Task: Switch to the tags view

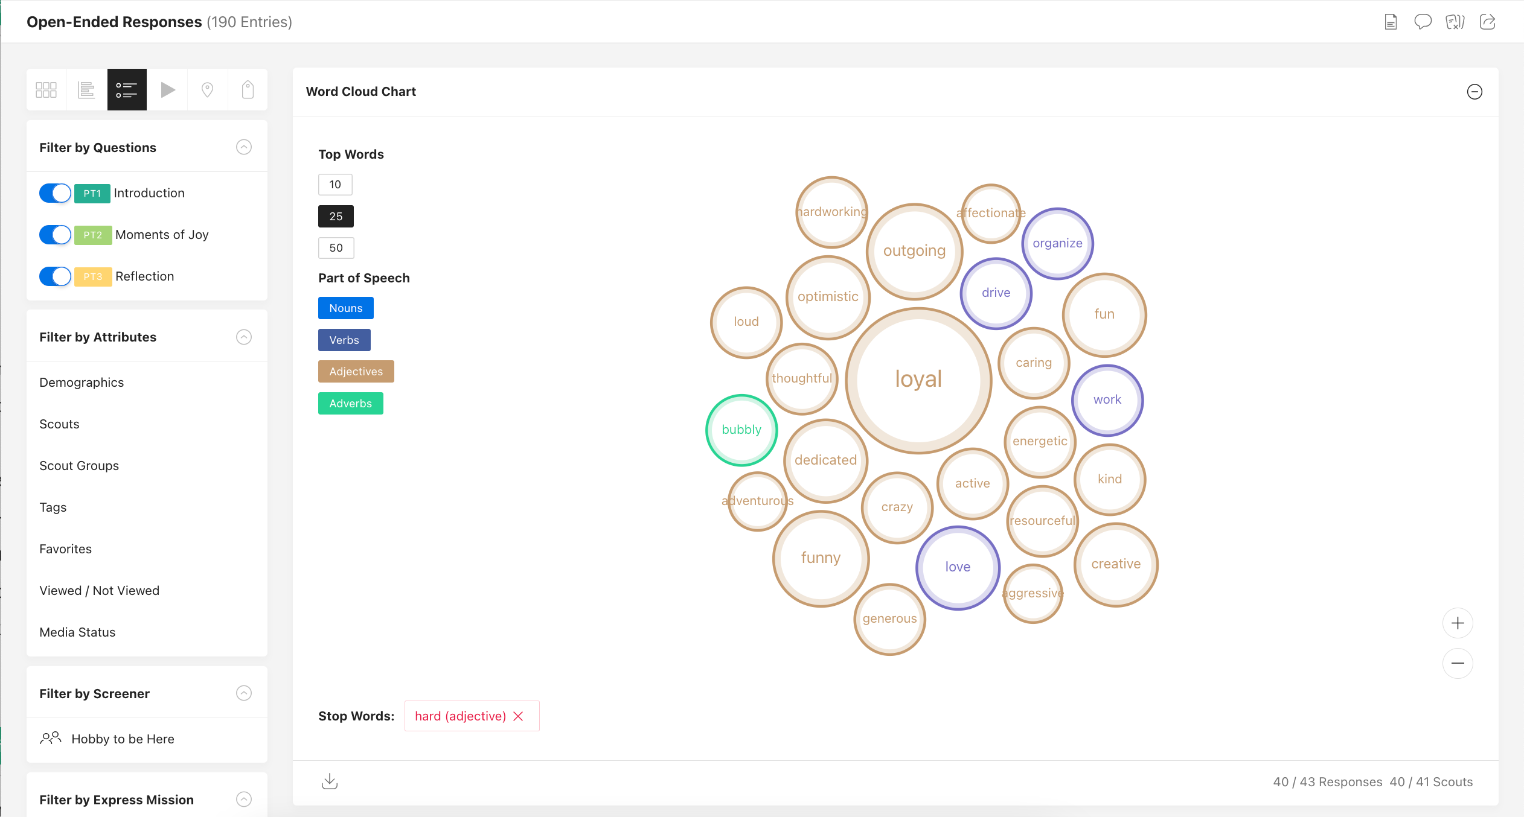Action: coord(247,89)
